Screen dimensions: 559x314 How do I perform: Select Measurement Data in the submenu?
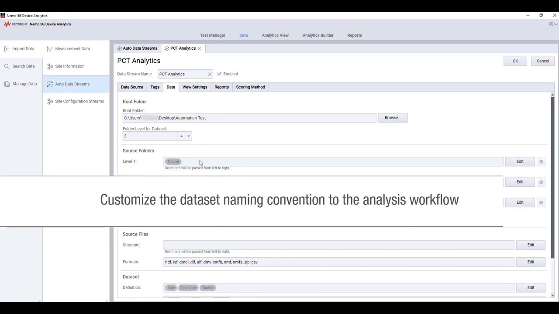tap(68, 49)
